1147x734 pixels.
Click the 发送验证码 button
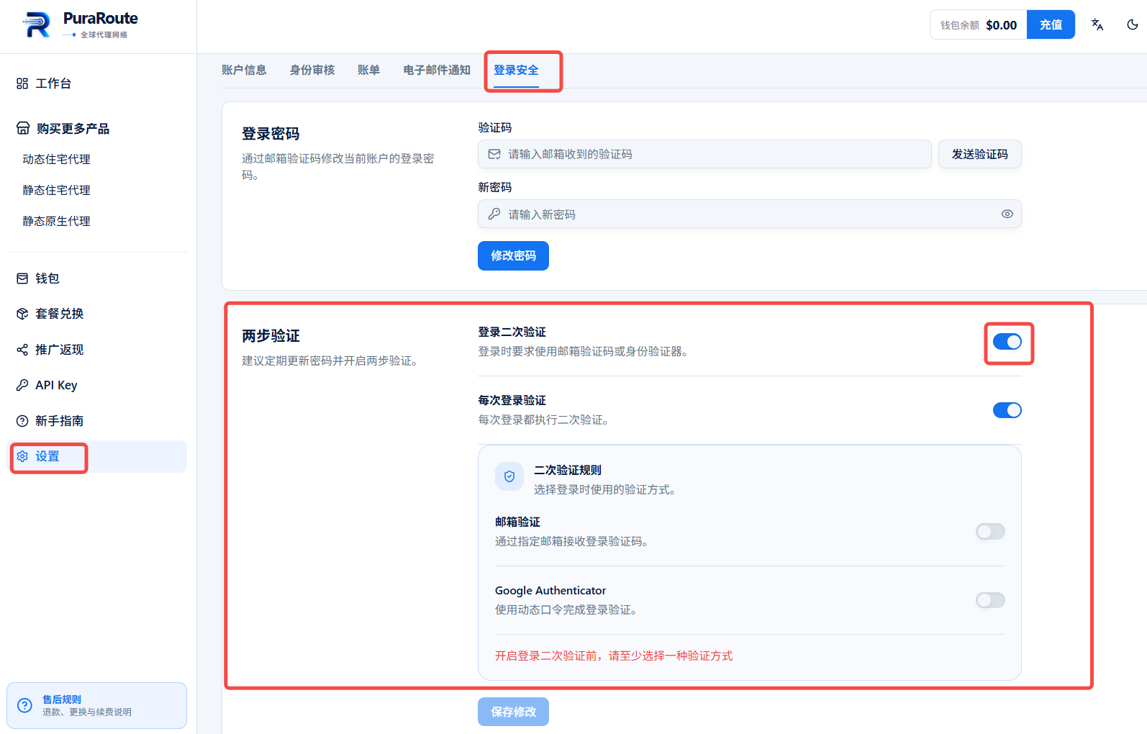click(979, 154)
